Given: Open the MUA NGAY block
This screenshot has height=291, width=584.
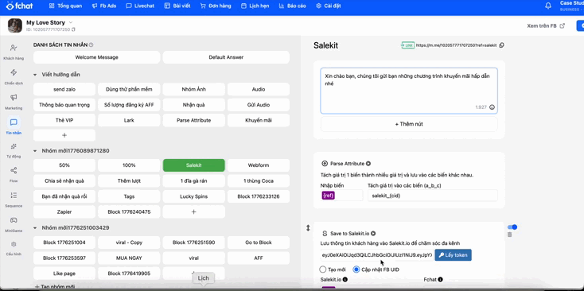Looking at the screenshot, I should pos(129,258).
